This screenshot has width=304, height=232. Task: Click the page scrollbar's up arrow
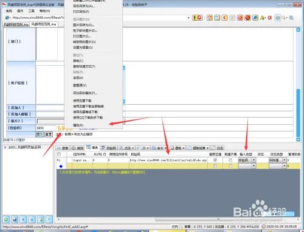point(298,30)
